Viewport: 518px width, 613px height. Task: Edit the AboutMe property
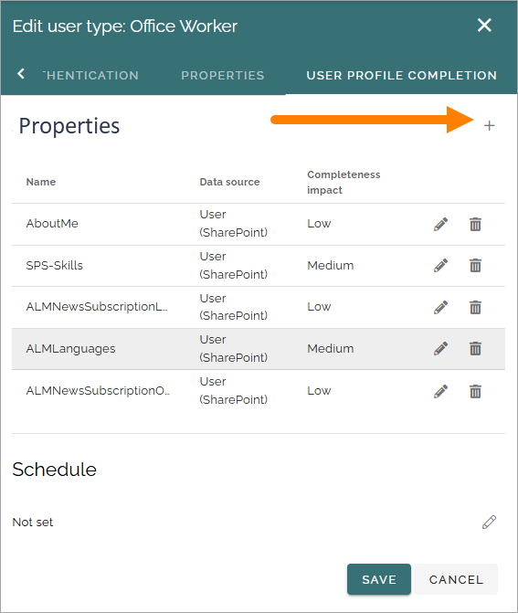pos(440,224)
